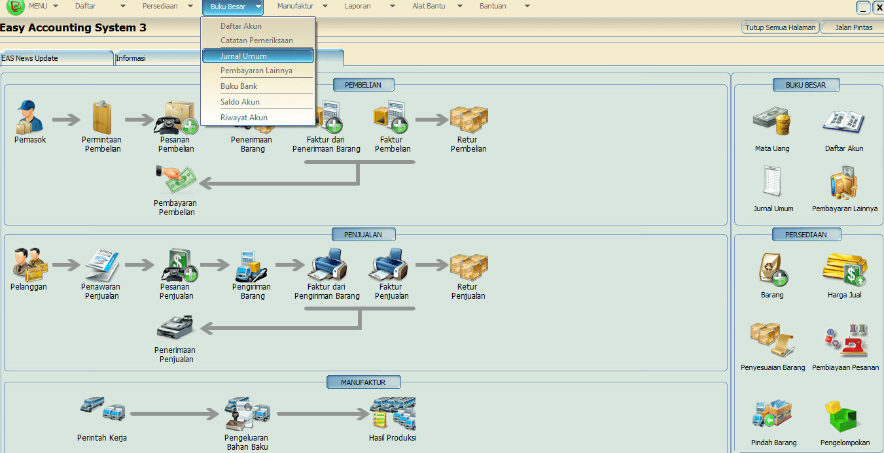Minimize the application window
This screenshot has width=884, height=453.
pyautogui.click(x=864, y=7)
